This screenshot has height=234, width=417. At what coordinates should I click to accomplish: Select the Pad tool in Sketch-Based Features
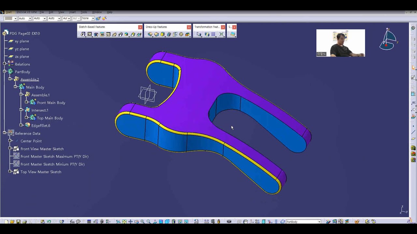pos(83,34)
